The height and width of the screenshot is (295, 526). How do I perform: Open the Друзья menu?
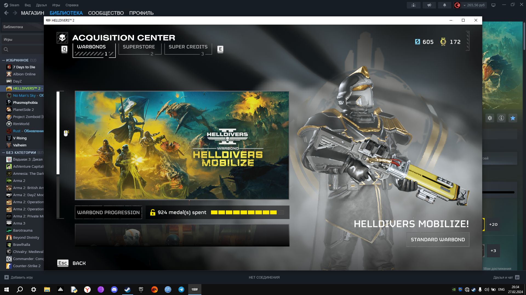(41, 5)
